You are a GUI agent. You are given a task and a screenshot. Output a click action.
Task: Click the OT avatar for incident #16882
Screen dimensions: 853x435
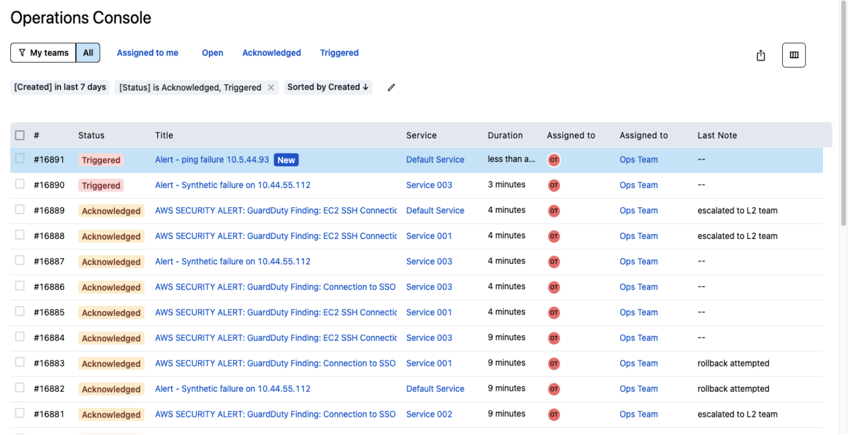pos(554,389)
